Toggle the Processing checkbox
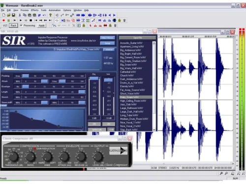This screenshot has width=246, height=184. (x=21, y=26)
